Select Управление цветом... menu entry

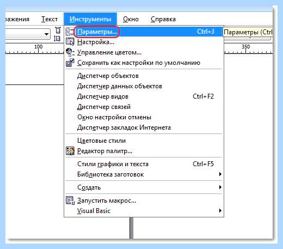(144, 52)
